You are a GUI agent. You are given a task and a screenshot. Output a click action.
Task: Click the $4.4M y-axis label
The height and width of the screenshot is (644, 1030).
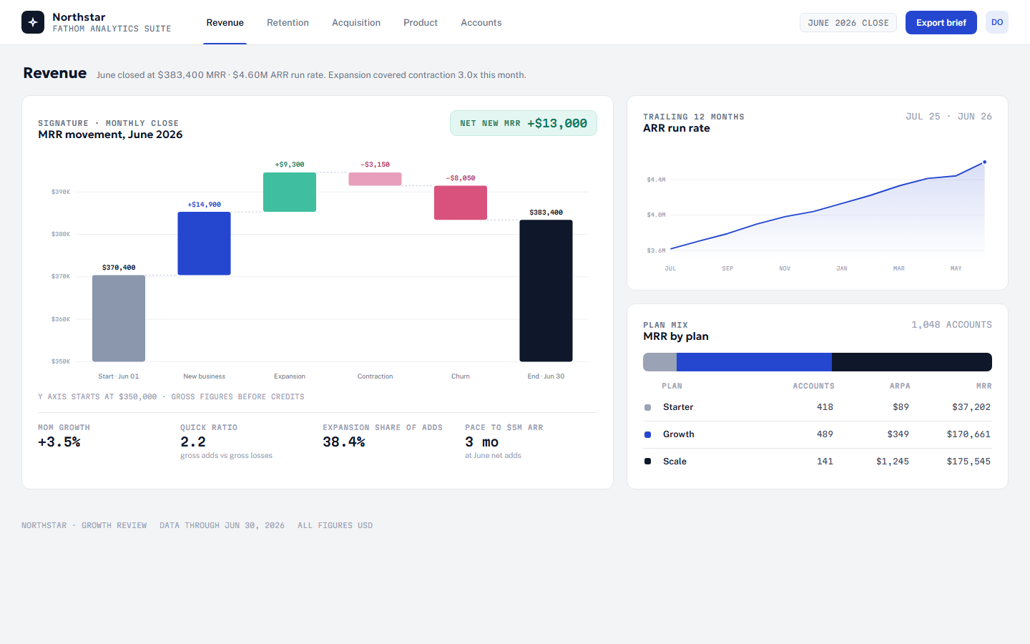pos(656,180)
